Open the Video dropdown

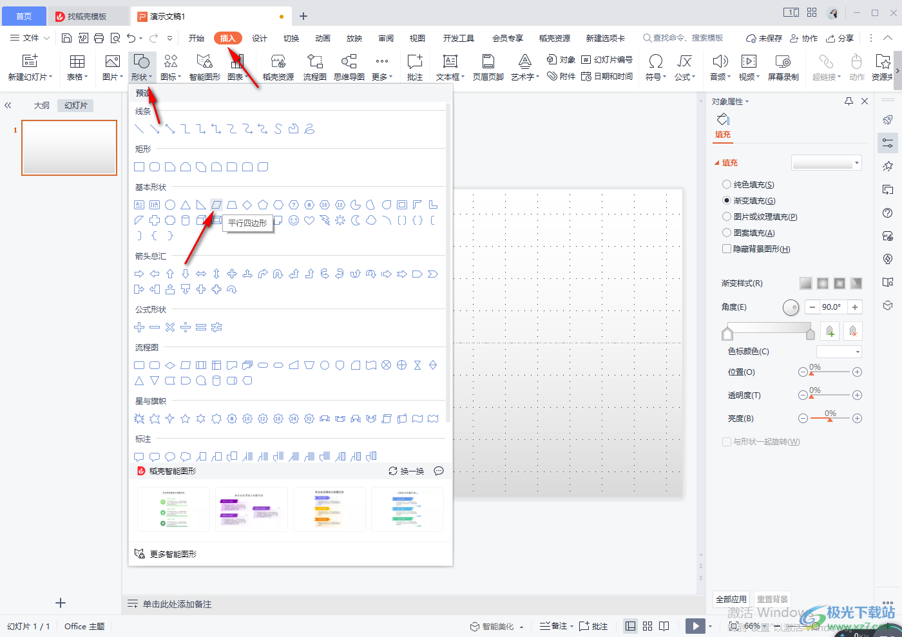point(749,77)
